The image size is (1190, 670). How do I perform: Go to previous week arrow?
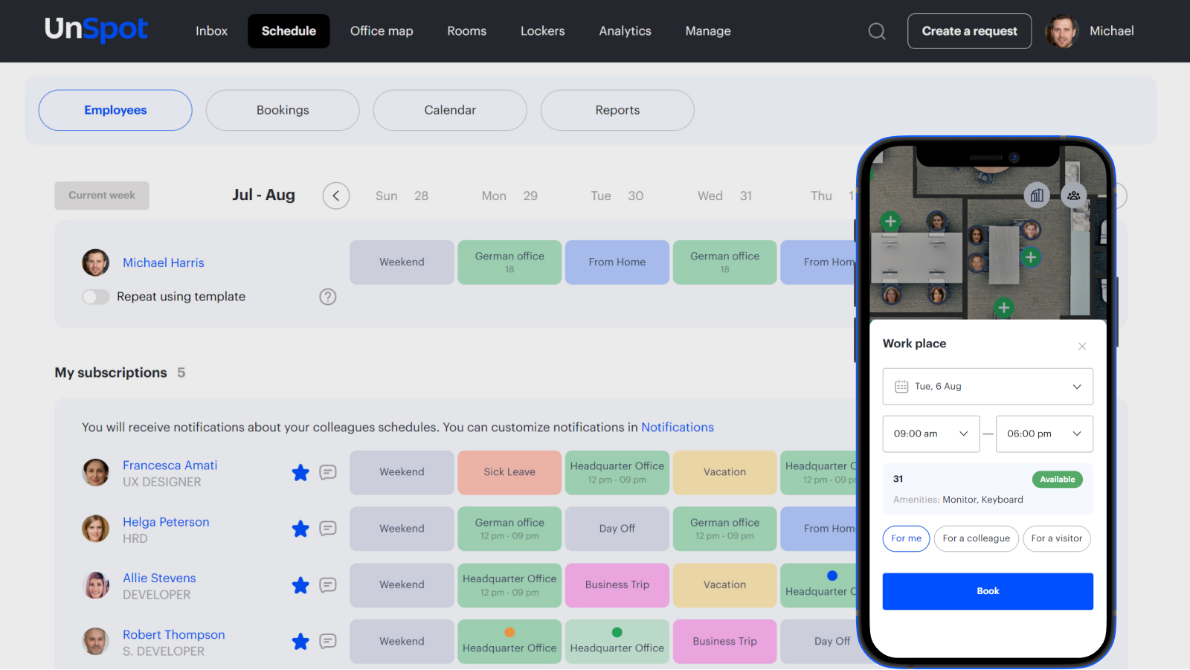point(336,196)
